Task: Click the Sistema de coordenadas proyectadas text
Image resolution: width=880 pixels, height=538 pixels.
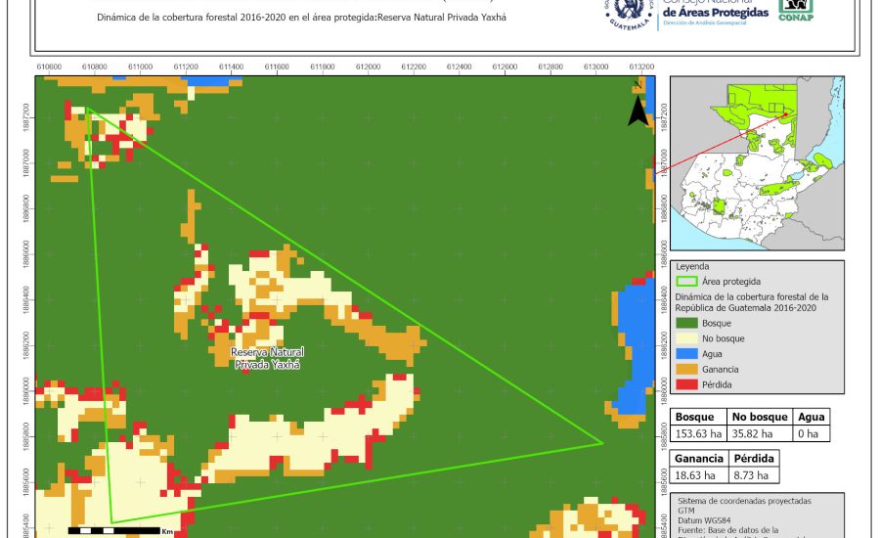Action: tap(744, 501)
